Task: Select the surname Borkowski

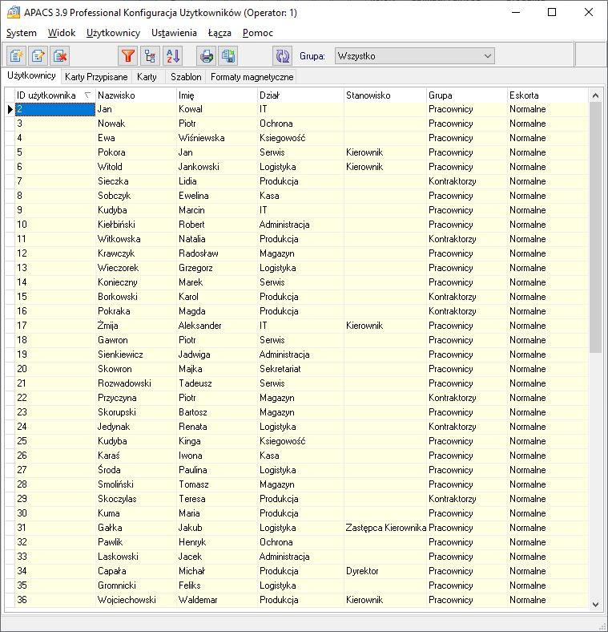Action: pos(118,297)
